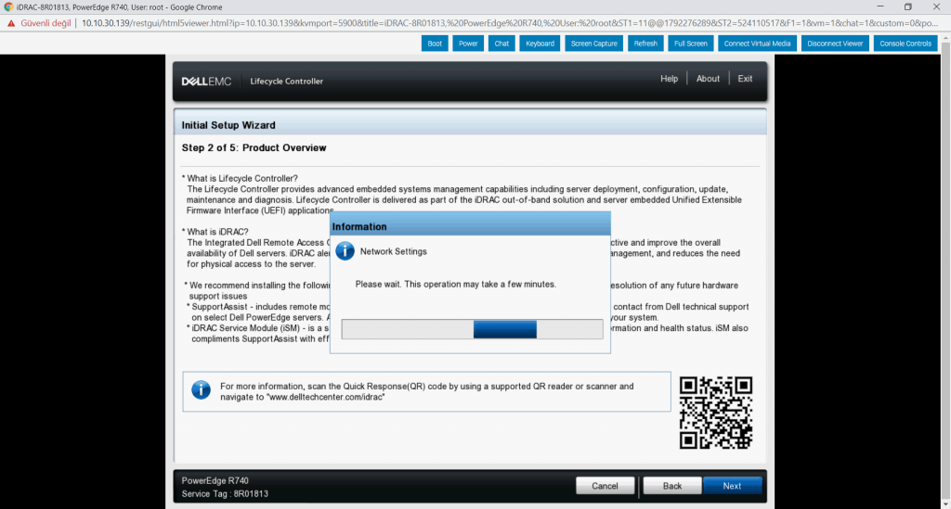The image size is (951, 509).
Task: Click the Boot toolbar button
Action: tap(435, 44)
